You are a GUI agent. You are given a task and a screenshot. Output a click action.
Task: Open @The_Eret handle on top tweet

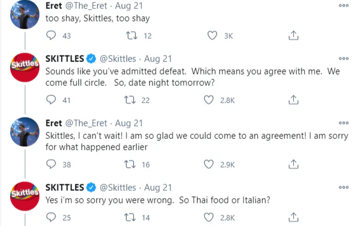pyautogui.click(x=86, y=6)
